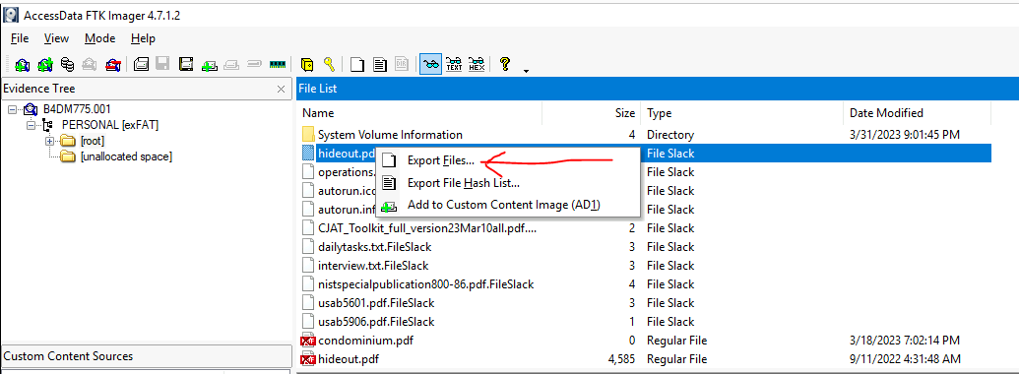Open the View menu

(x=56, y=38)
